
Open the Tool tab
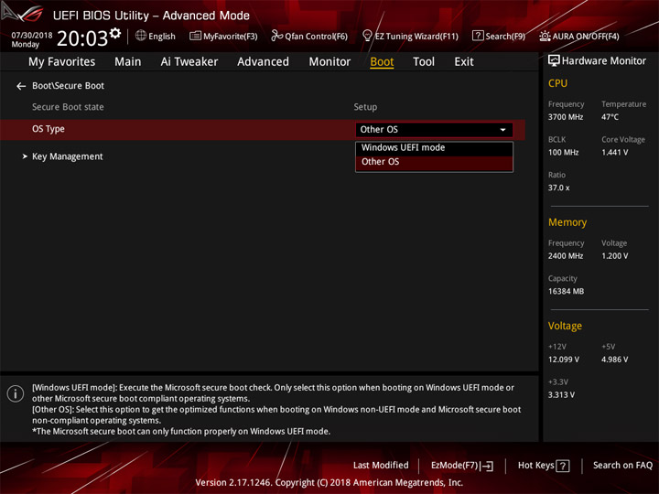pyautogui.click(x=424, y=62)
